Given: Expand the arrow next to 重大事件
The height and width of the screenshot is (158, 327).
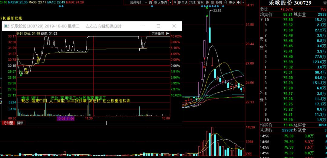Looking at the screenshot, I should (170, 2).
